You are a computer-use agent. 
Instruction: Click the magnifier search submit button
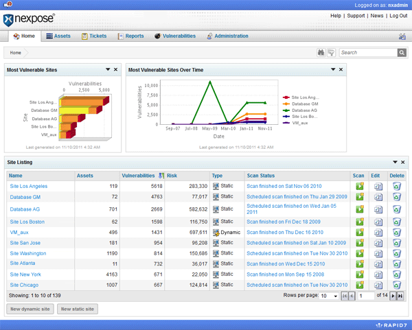(x=402, y=53)
